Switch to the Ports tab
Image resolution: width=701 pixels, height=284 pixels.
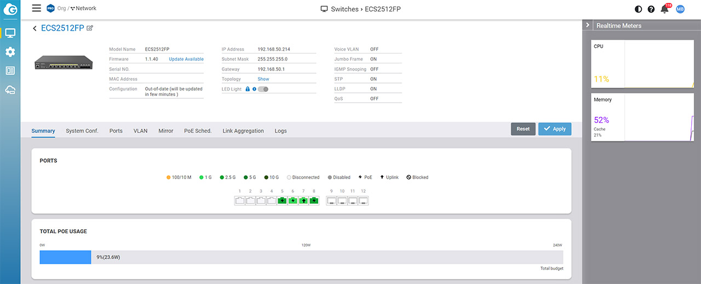[x=116, y=131]
